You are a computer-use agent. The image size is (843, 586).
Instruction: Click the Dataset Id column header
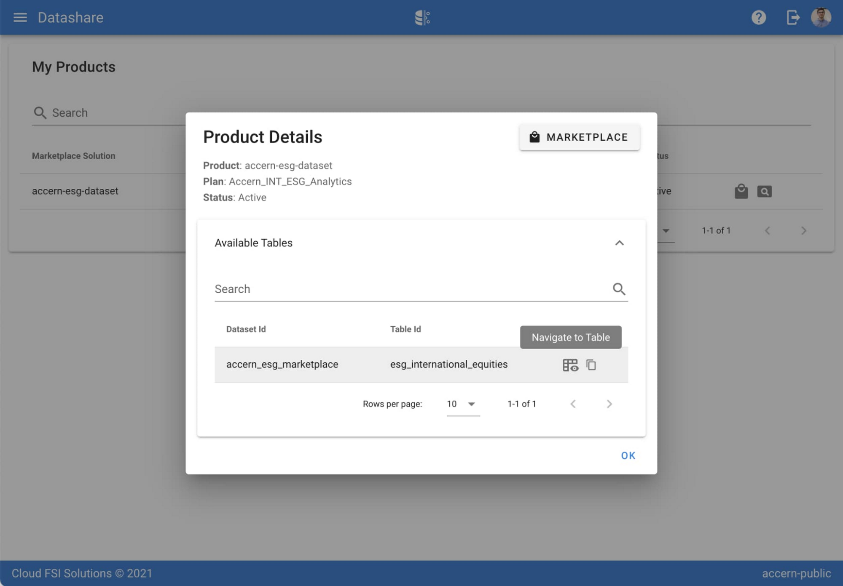tap(246, 329)
